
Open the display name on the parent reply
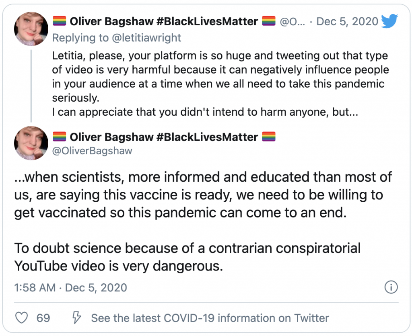pos(164,22)
